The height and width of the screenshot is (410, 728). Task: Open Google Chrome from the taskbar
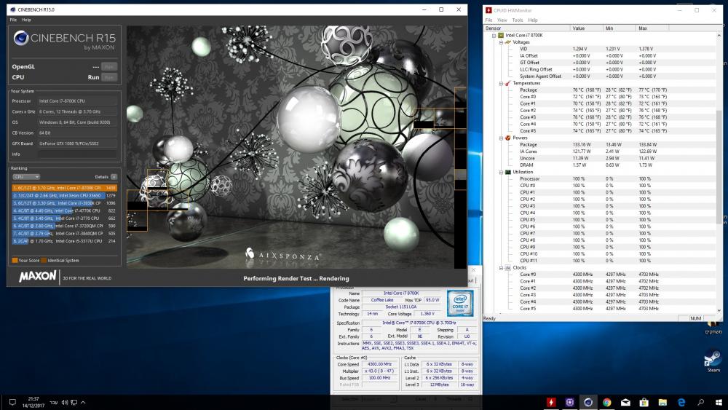click(x=607, y=402)
